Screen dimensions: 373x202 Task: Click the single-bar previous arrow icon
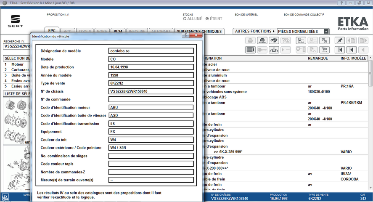tap(352, 50)
